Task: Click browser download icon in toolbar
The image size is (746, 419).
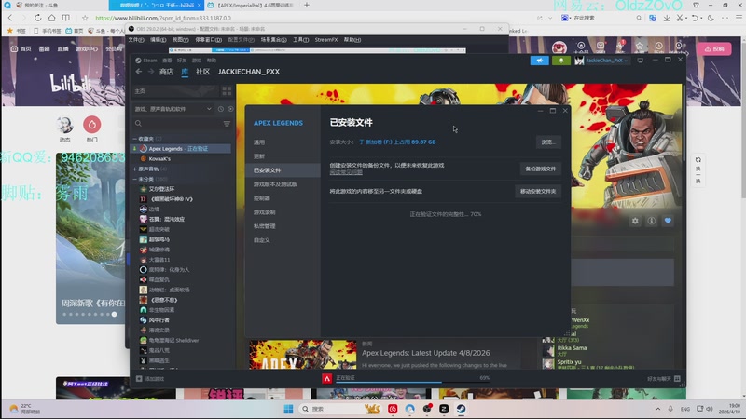Action: click(667, 18)
